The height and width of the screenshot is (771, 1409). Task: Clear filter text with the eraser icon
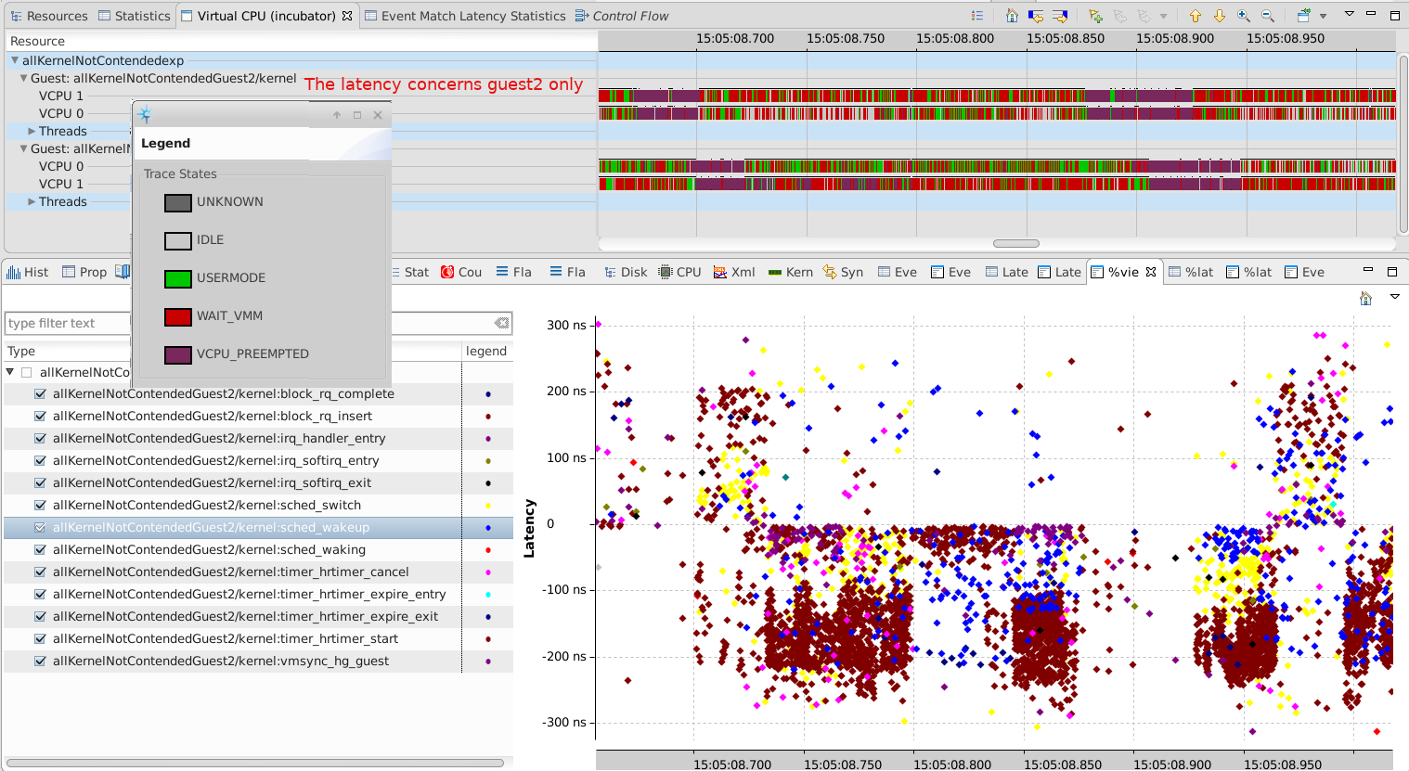pos(501,323)
